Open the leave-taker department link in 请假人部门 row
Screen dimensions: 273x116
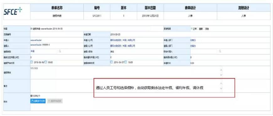coord(193,46)
